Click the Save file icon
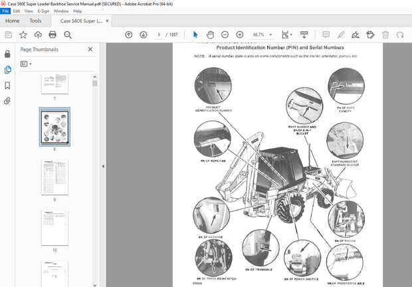This screenshot has height=287, width=412. coord(9,35)
